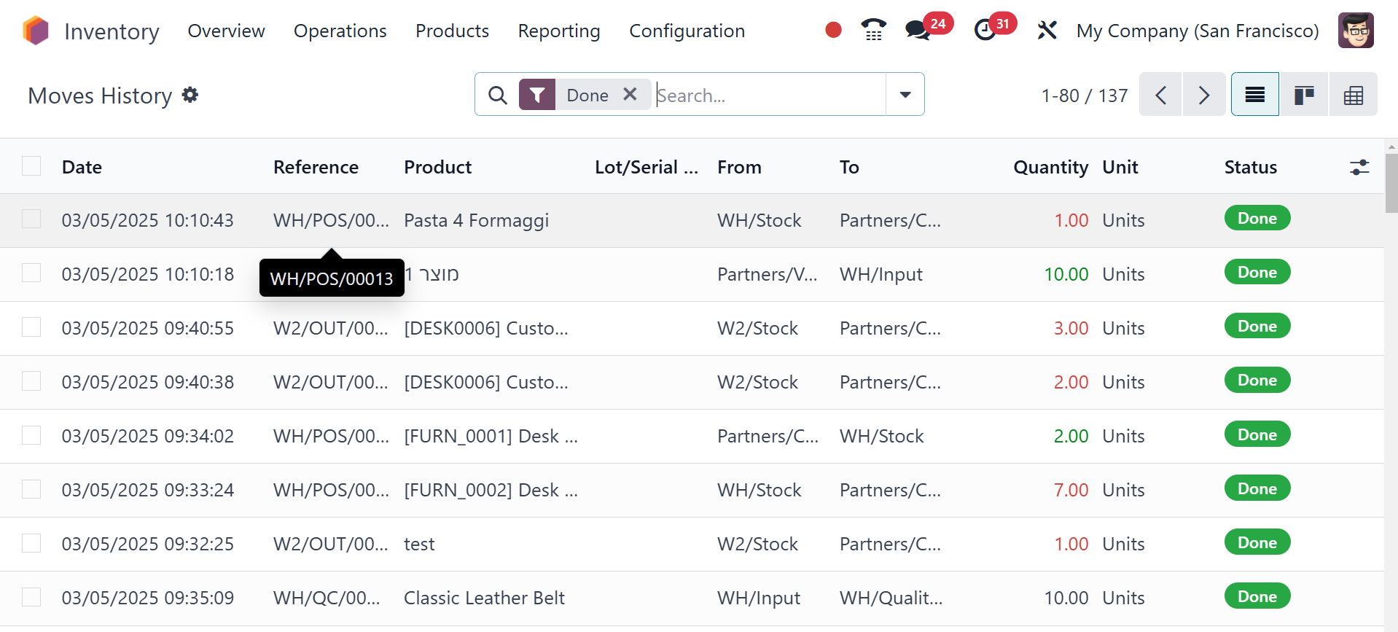Open the Operations menu
This screenshot has height=632, width=1398.
tap(340, 31)
